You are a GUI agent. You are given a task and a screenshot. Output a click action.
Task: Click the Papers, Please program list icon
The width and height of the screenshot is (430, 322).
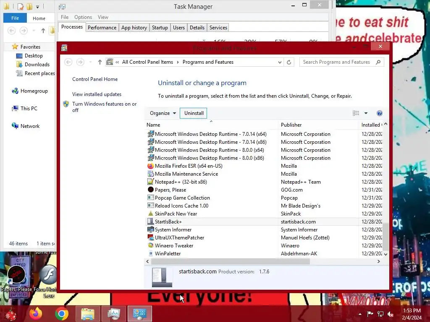tap(151, 190)
